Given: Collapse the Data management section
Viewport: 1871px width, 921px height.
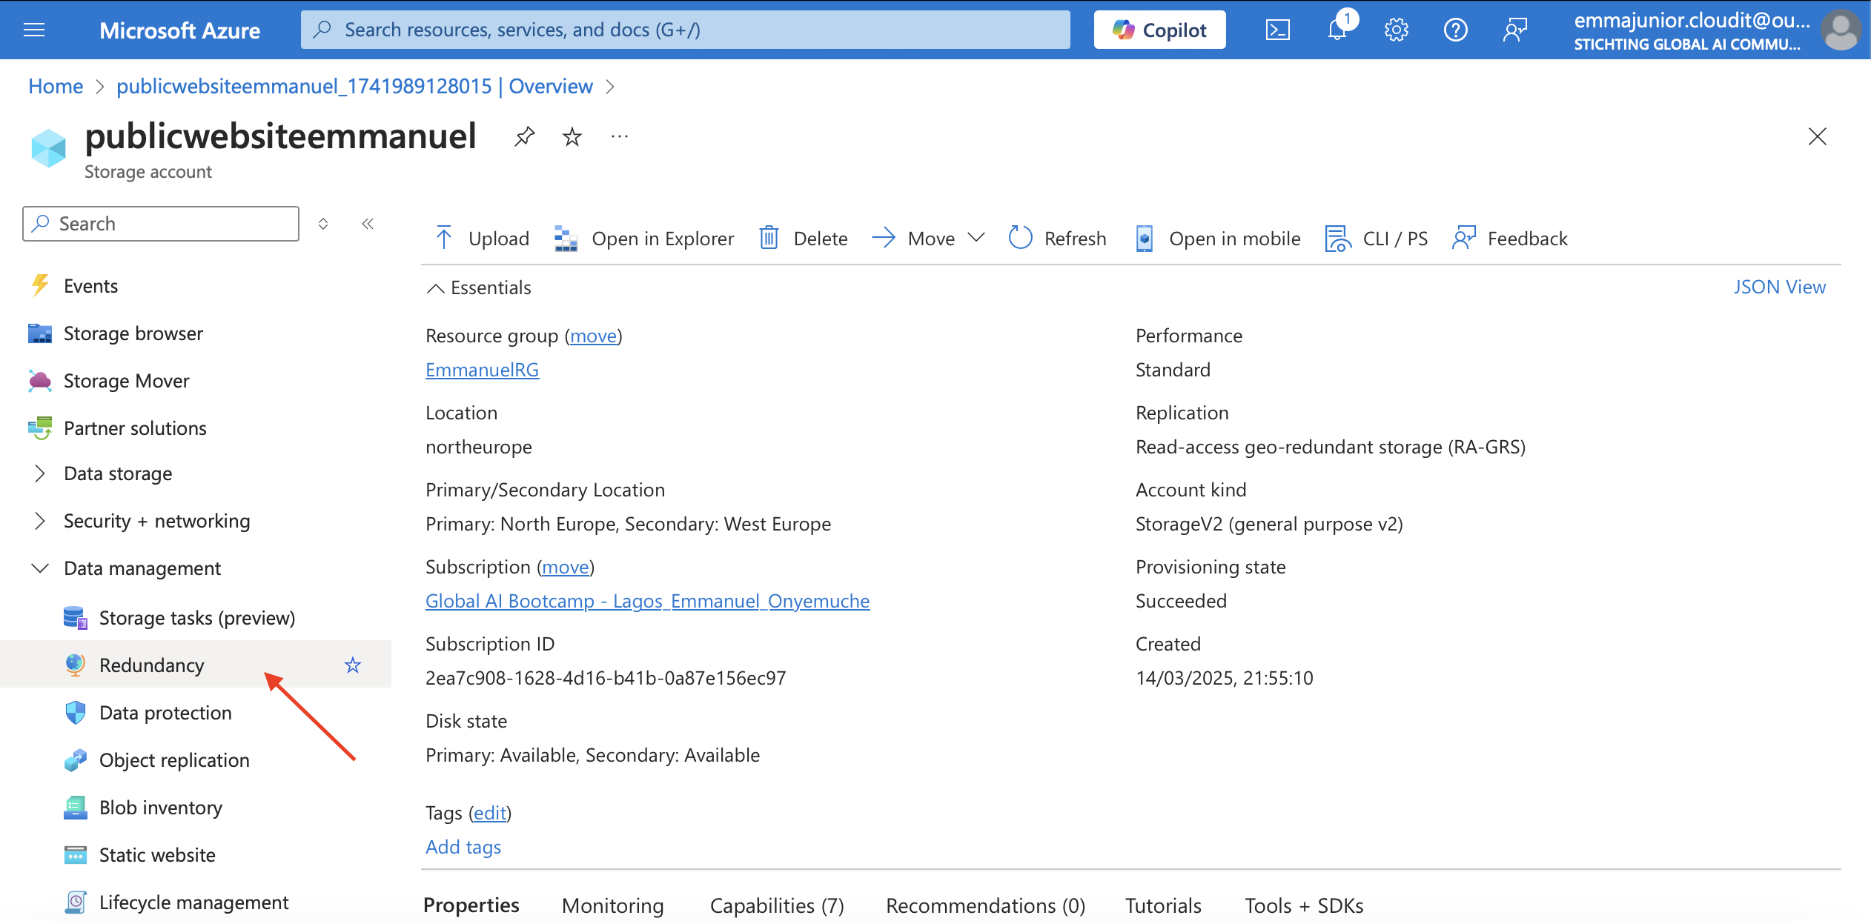Looking at the screenshot, I should coord(40,568).
